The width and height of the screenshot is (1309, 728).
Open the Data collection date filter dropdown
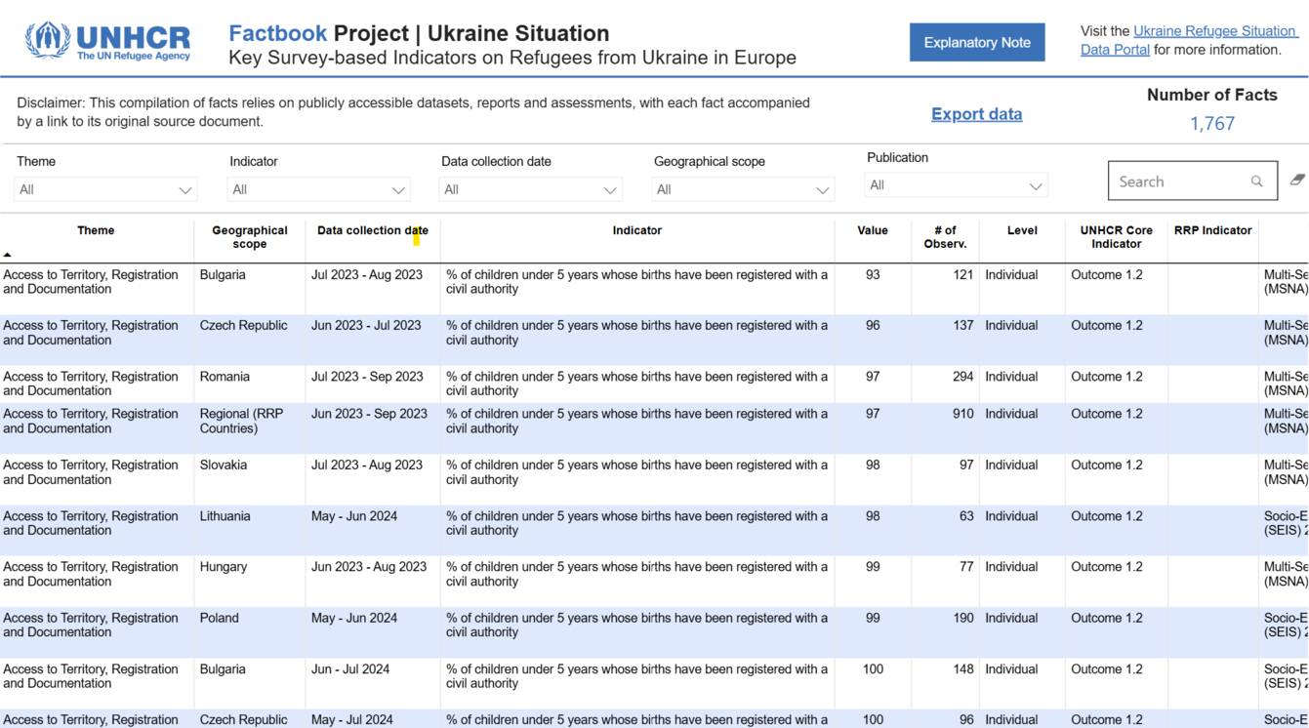point(530,190)
